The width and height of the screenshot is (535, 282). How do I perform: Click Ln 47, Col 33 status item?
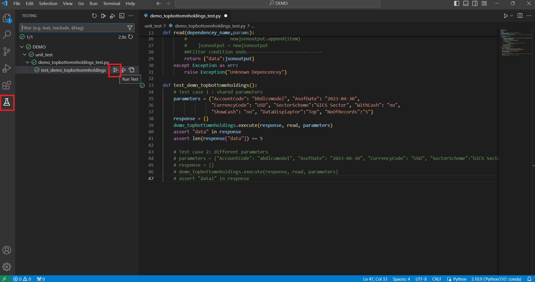tap(375, 279)
